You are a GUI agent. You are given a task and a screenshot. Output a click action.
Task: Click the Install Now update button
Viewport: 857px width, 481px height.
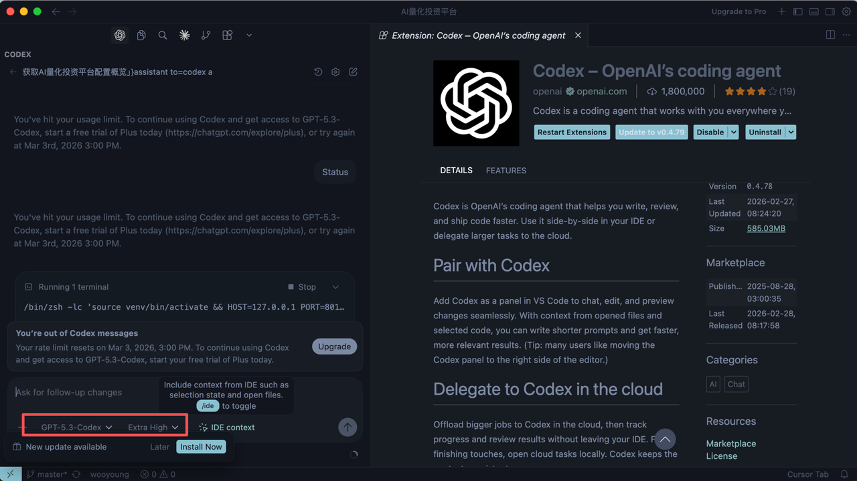(201, 447)
